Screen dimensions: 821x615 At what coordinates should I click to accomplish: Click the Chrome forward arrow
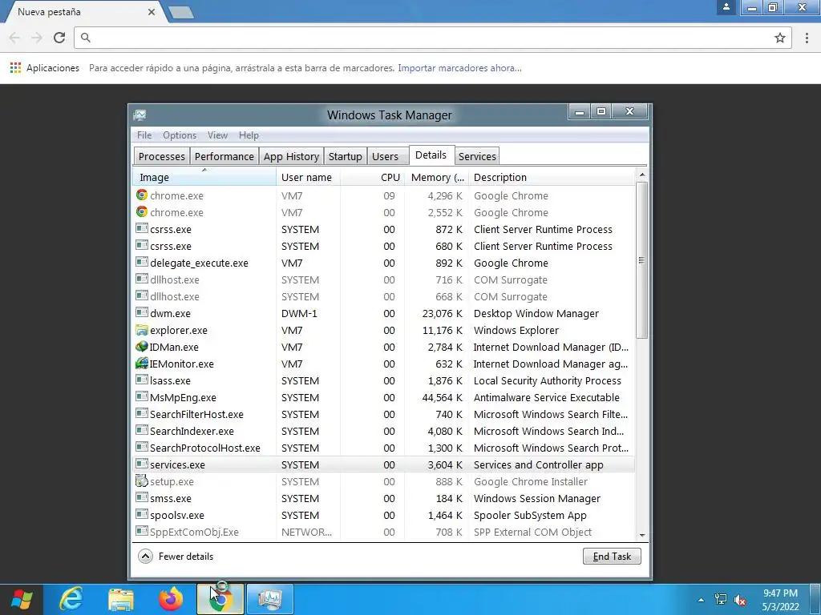(x=37, y=38)
